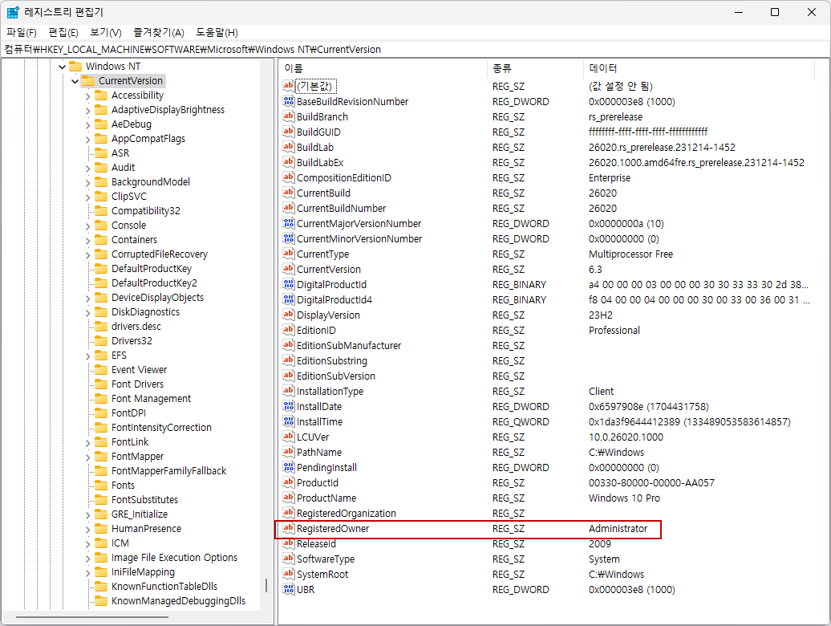Click the QWORD icon beside InstallTime
This screenshot has height=626, width=831.
pos(288,421)
